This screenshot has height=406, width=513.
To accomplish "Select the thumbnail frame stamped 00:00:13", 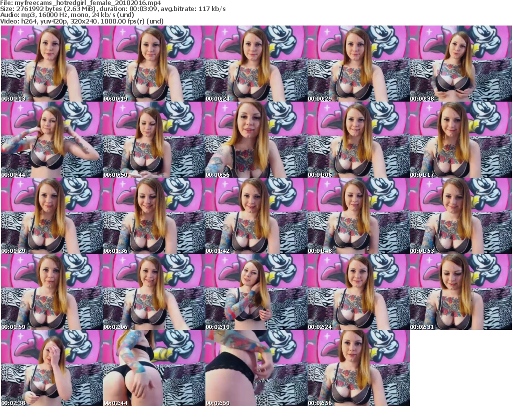I will coord(52,64).
